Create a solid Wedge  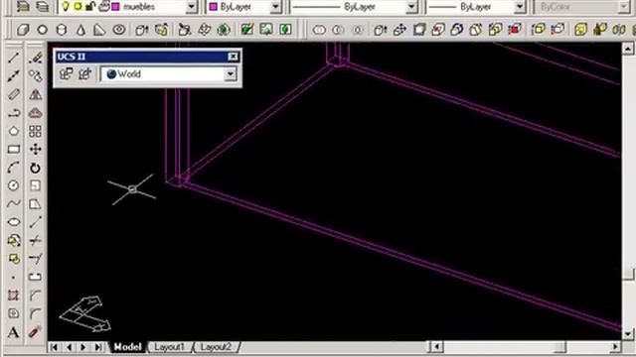click(x=99, y=30)
